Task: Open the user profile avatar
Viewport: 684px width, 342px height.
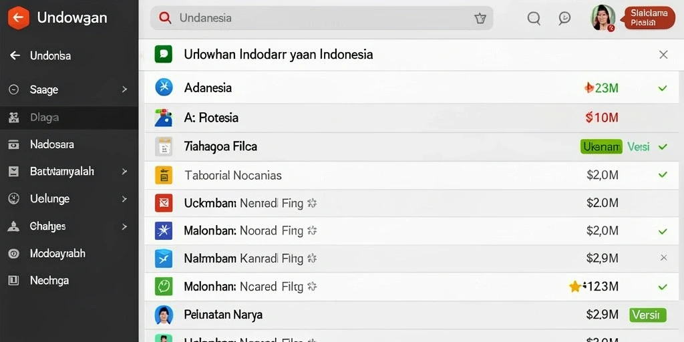Action: point(603,18)
